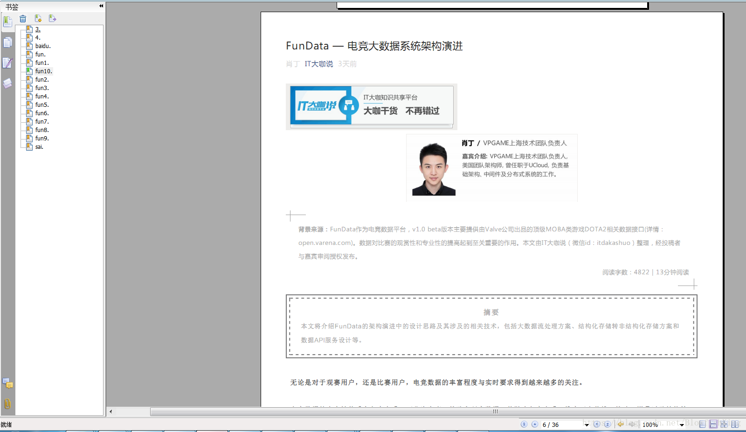Click the bookmark arrow icon in bookmarks toolbar
The height and width of the screenshot is (432, 746).
[52, 19]
